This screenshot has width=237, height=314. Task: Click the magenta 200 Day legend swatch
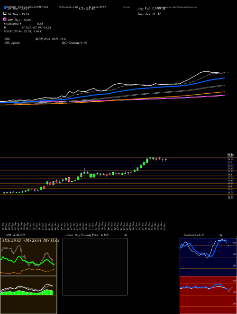pyautogui.click(x=5, y=20)
